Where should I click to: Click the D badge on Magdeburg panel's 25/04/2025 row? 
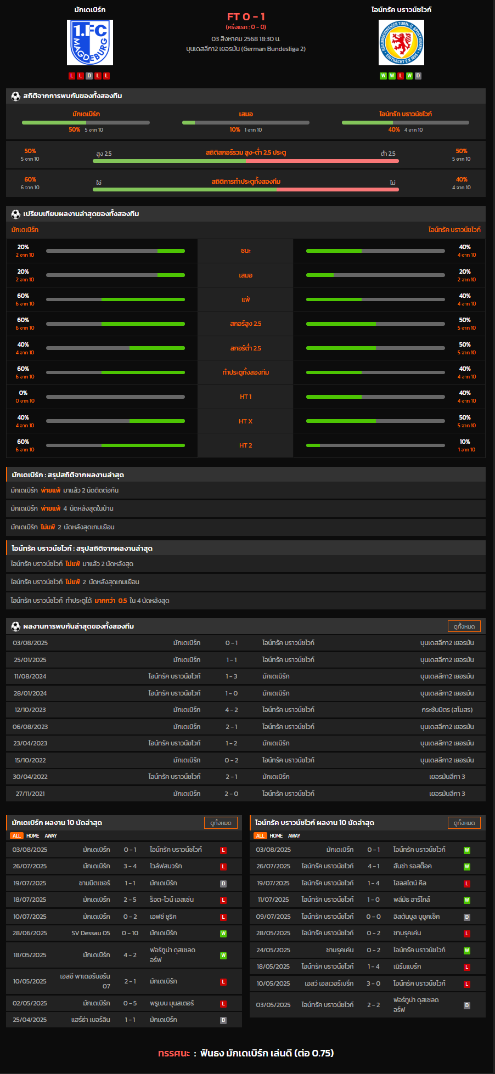223,1020
